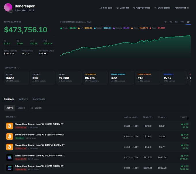
Task: Open the Calendar icon in header
Action: coord(118,8)
